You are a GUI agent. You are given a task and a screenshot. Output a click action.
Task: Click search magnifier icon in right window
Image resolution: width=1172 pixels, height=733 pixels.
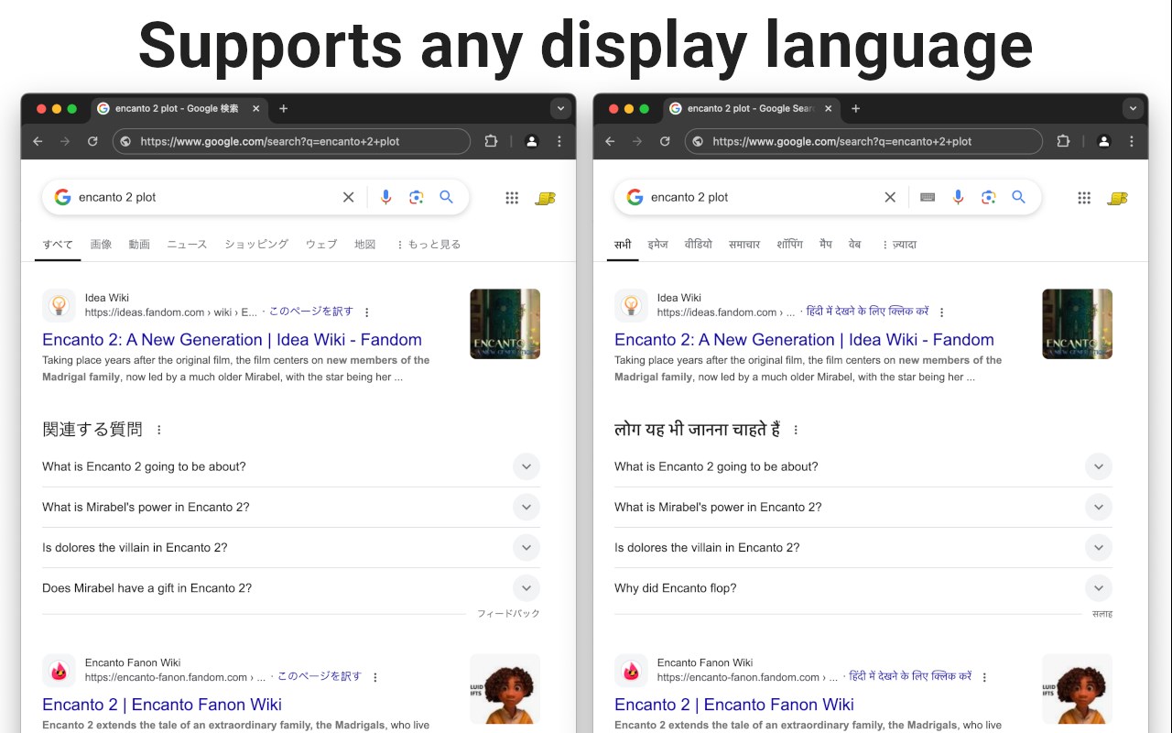[x=1018, y=197]
